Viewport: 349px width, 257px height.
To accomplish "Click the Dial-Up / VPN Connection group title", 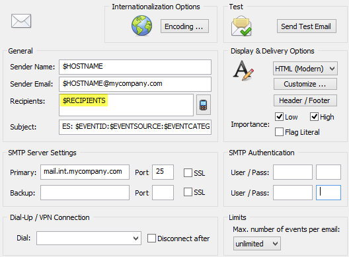I will pos(50,217).
